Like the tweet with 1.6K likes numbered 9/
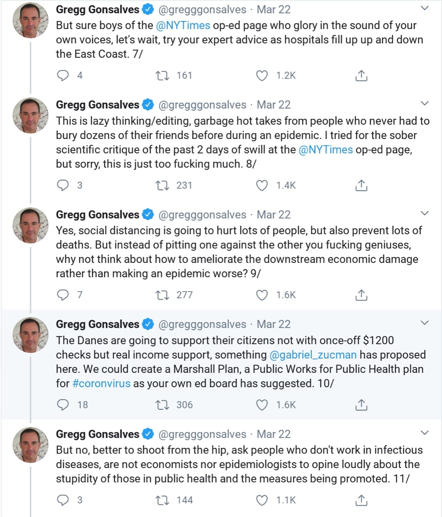Screen dimensions: 442x517 pyautogui.click(x=262, y=295)
